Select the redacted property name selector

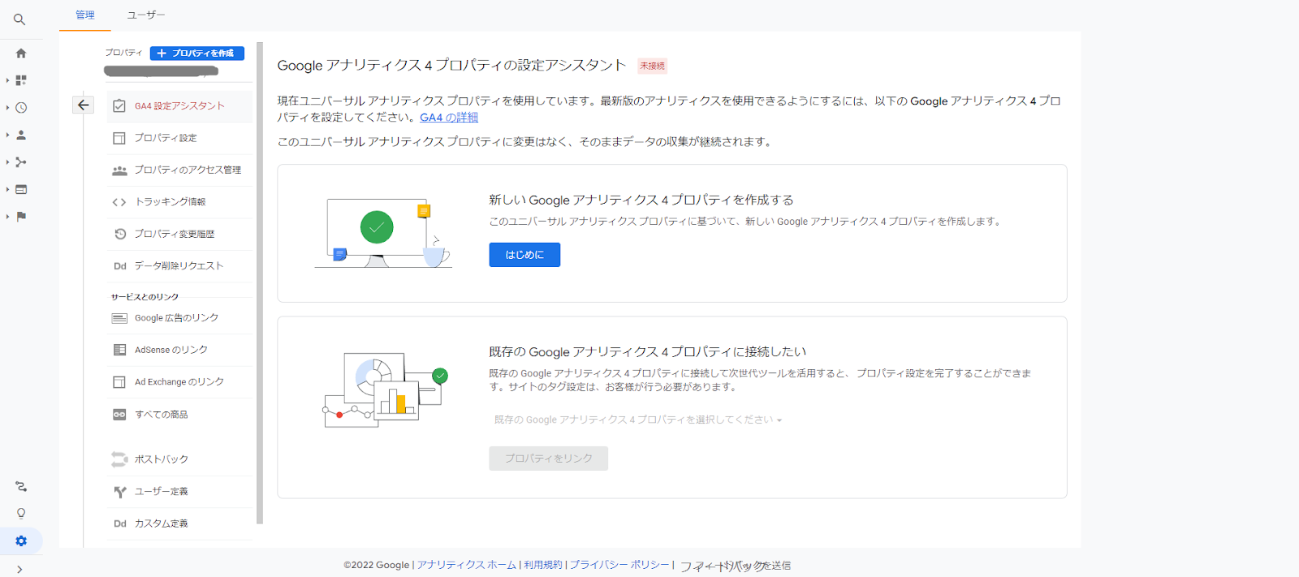click(162, 71)
